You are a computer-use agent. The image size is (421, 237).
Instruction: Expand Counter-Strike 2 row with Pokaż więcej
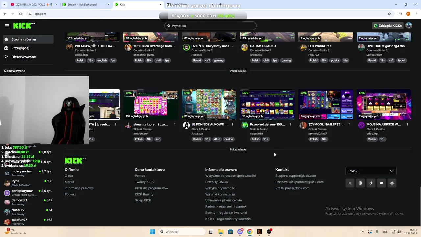[238, 71]
